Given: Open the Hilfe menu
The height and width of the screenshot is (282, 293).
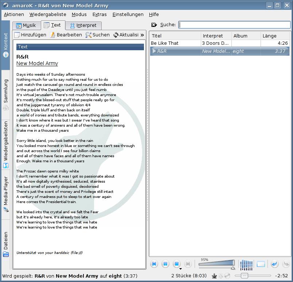Looking at the screenshot, I should pyautogui.click(x=154, y=14).
